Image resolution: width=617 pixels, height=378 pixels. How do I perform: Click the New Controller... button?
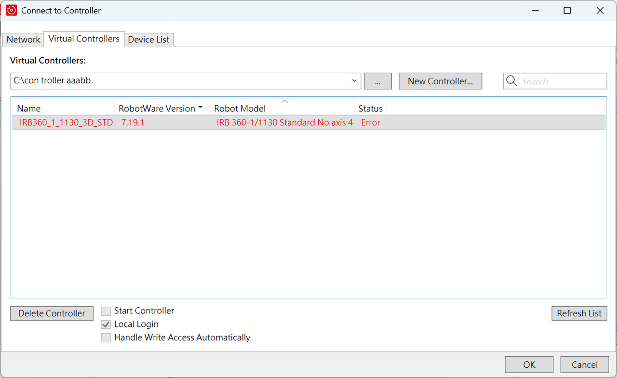tap(440, 81)
